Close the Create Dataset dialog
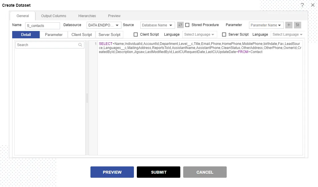The image size is (318, 187). [x=313, y=5]
